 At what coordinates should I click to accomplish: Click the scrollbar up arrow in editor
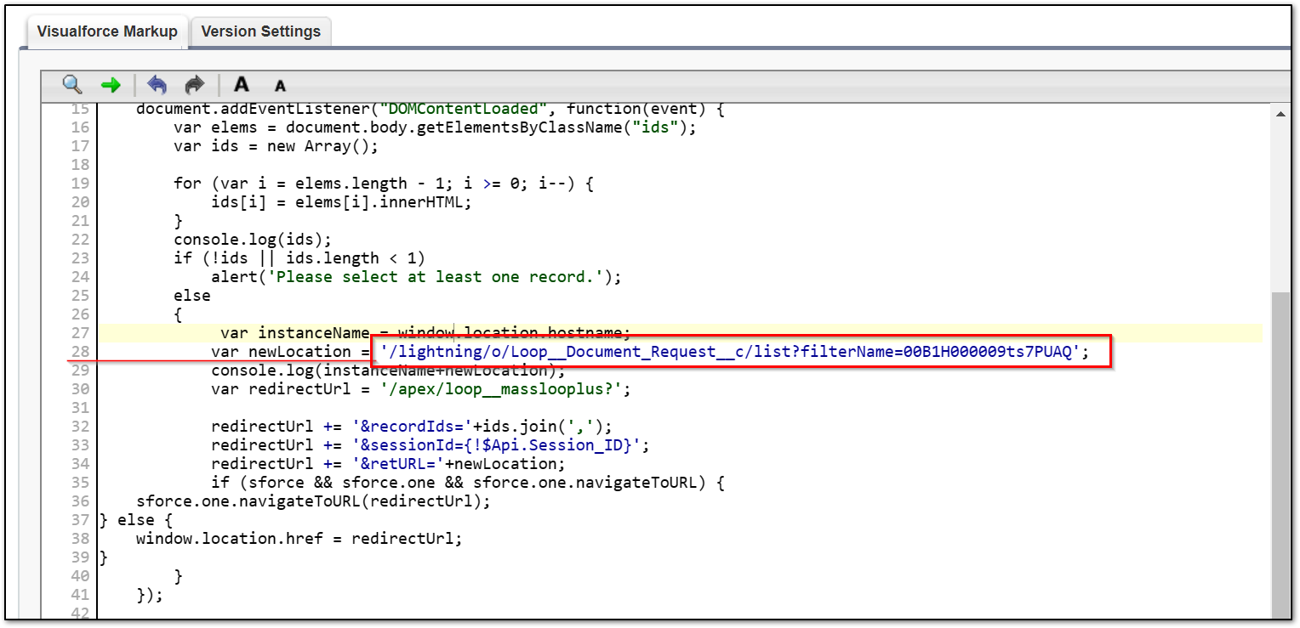click(x=1280, y=113)
